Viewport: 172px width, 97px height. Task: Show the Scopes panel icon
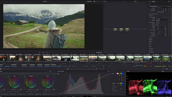click(167, 69)
